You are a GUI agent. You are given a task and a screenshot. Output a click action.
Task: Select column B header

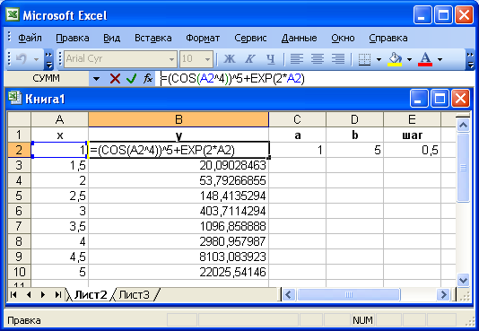click(x=179, y=119)
